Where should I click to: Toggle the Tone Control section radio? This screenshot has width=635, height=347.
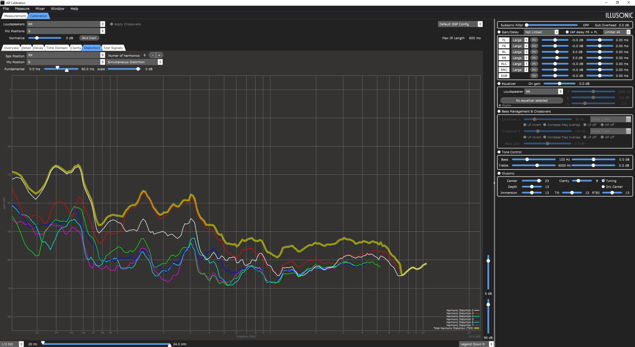pyautogui.click(x=499, y=152)
